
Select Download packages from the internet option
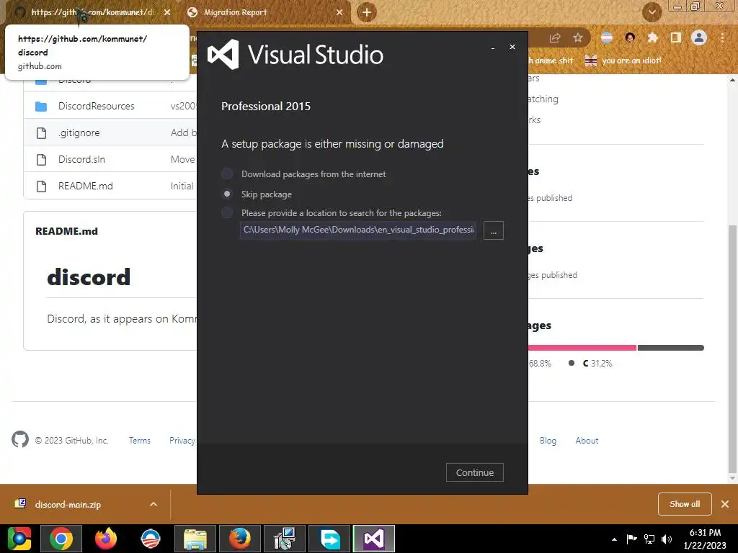[227, 174]
